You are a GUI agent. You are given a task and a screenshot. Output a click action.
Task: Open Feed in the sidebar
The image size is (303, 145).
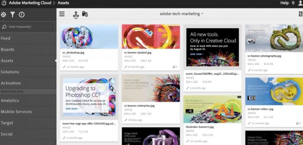point(6,38)
